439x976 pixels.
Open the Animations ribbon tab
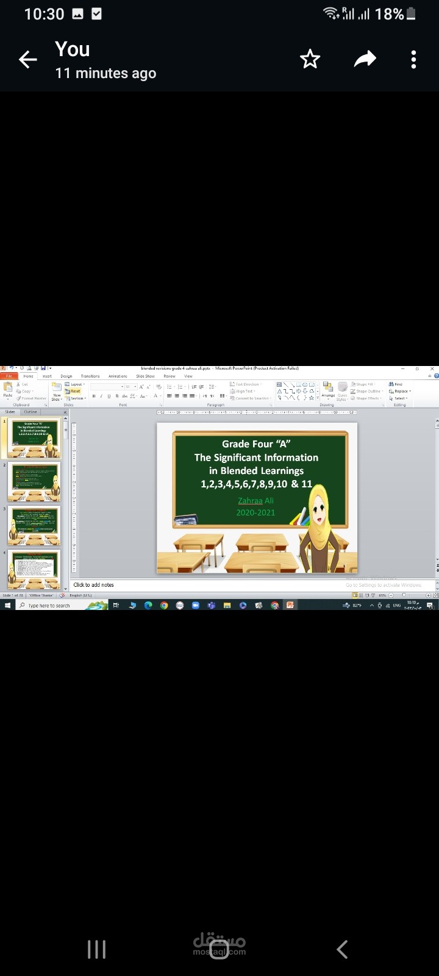(x=118, y=376)
